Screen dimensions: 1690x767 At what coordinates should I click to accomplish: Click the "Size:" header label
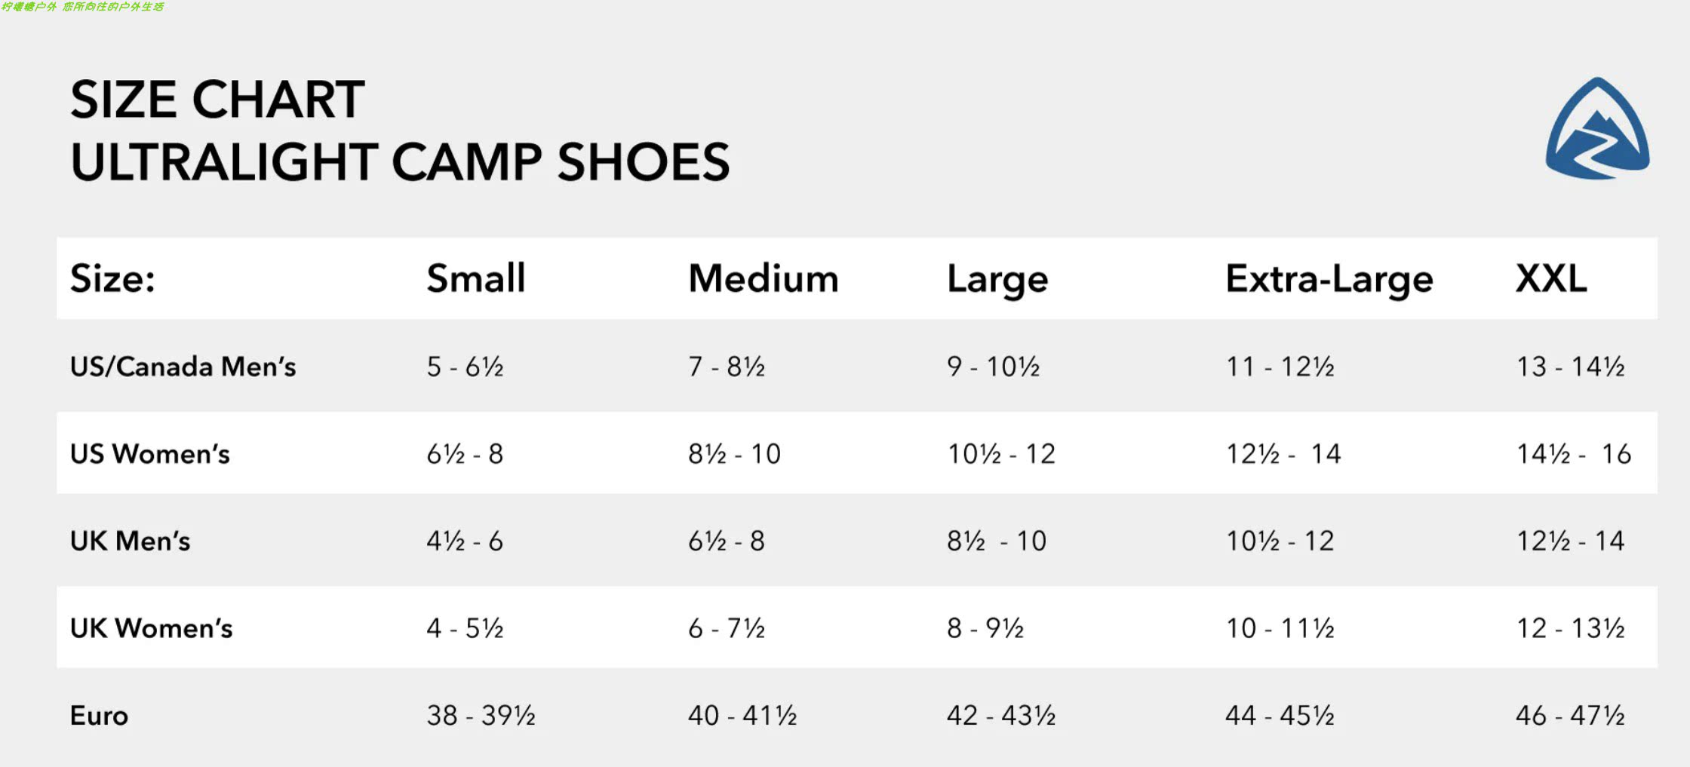coord(112,278)
